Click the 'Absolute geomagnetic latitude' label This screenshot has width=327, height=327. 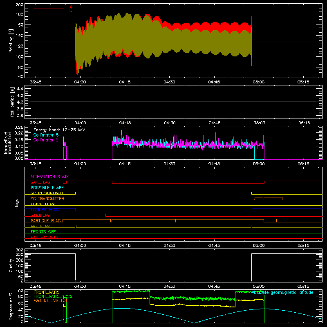coord(282,292)
